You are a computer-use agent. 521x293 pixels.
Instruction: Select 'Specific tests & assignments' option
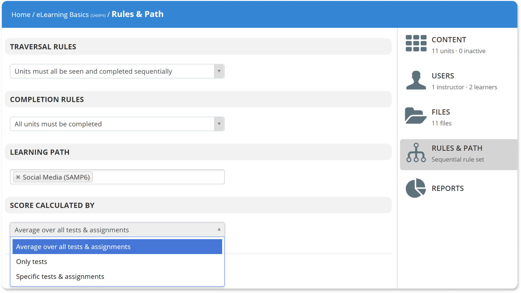[x=60, y=276]
